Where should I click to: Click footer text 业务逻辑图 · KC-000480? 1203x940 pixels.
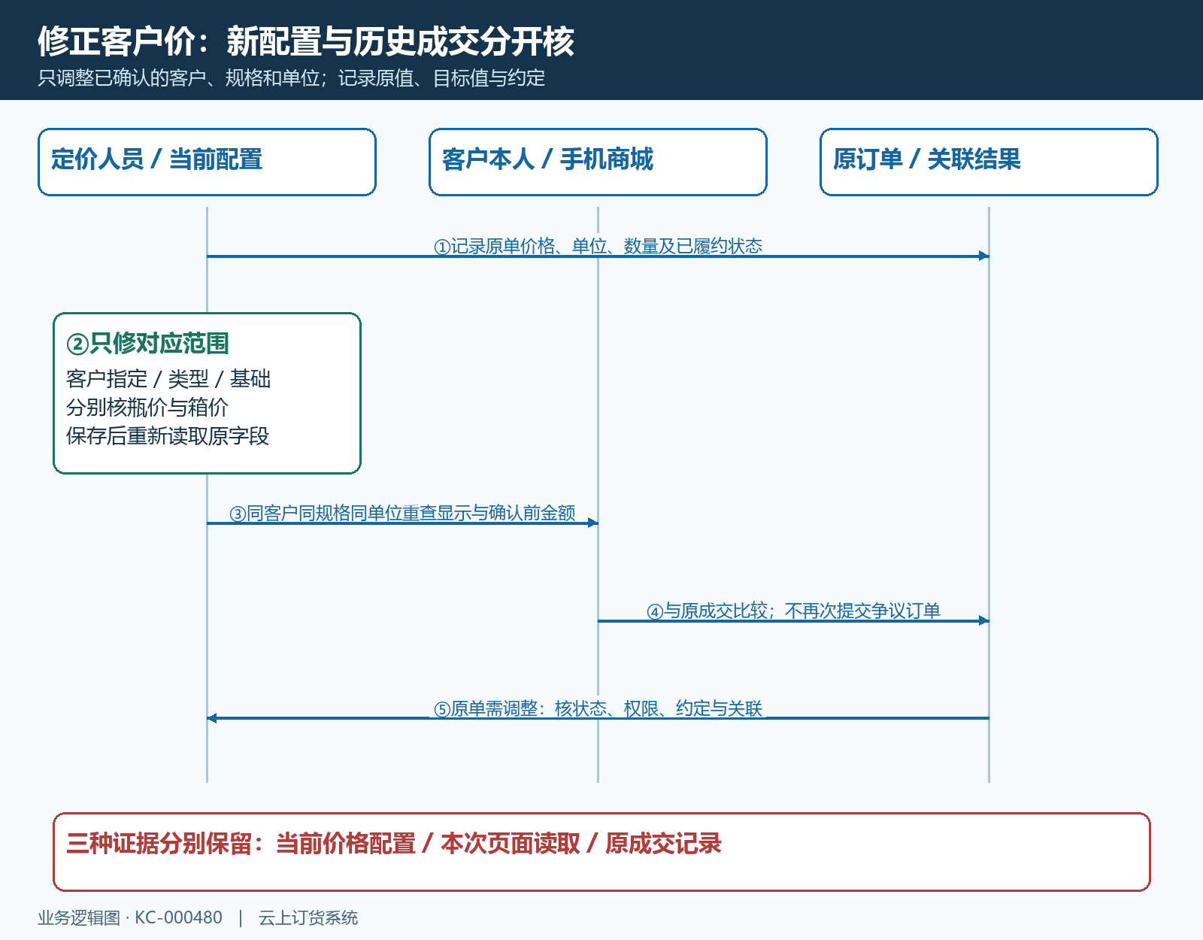coord(130,918)
